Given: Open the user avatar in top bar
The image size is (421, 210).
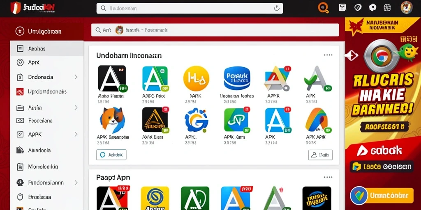Looking at the screenshot, I should coord(407,7).
